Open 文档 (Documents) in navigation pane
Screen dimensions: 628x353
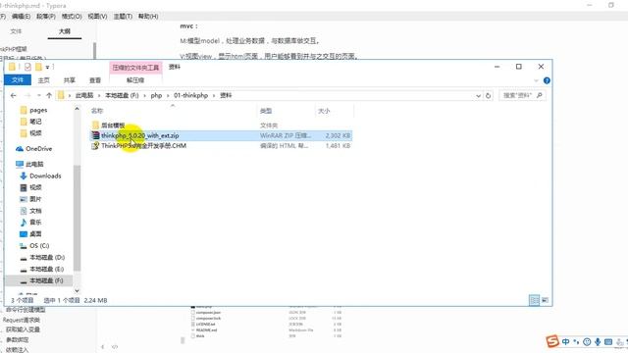pos(35,211)
